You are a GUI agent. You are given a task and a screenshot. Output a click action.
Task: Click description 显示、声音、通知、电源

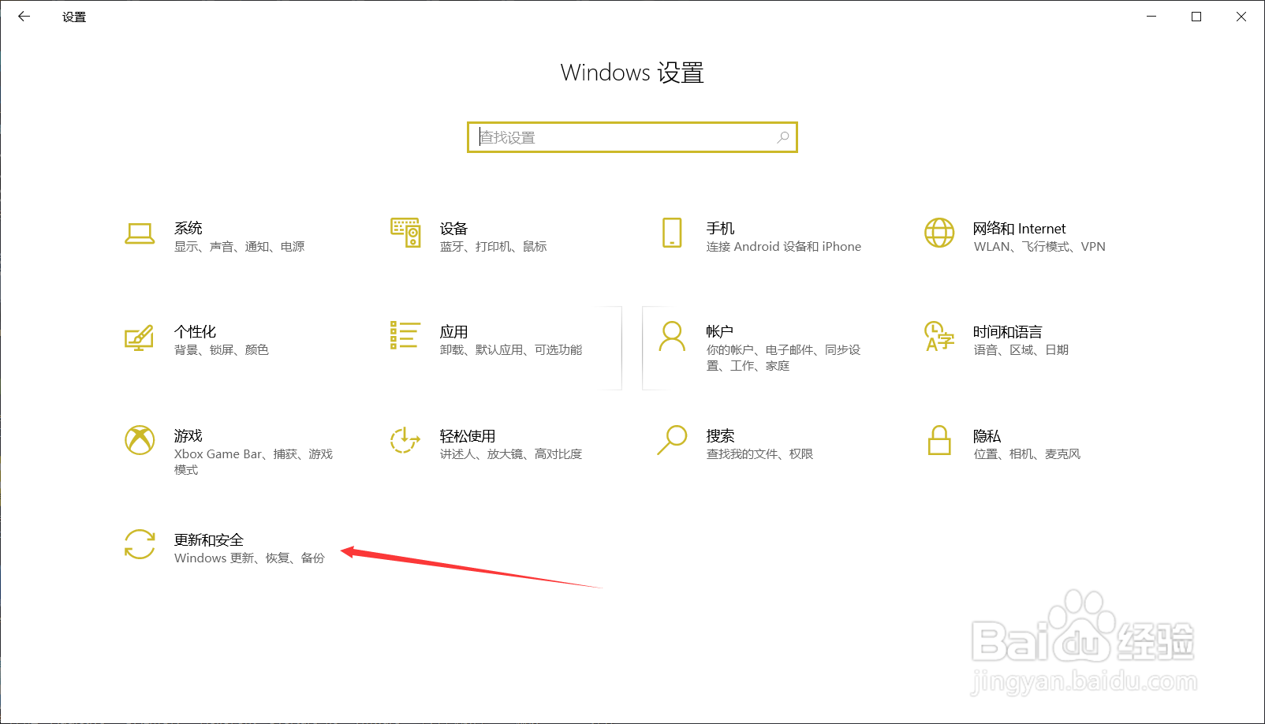click(240, 247)
